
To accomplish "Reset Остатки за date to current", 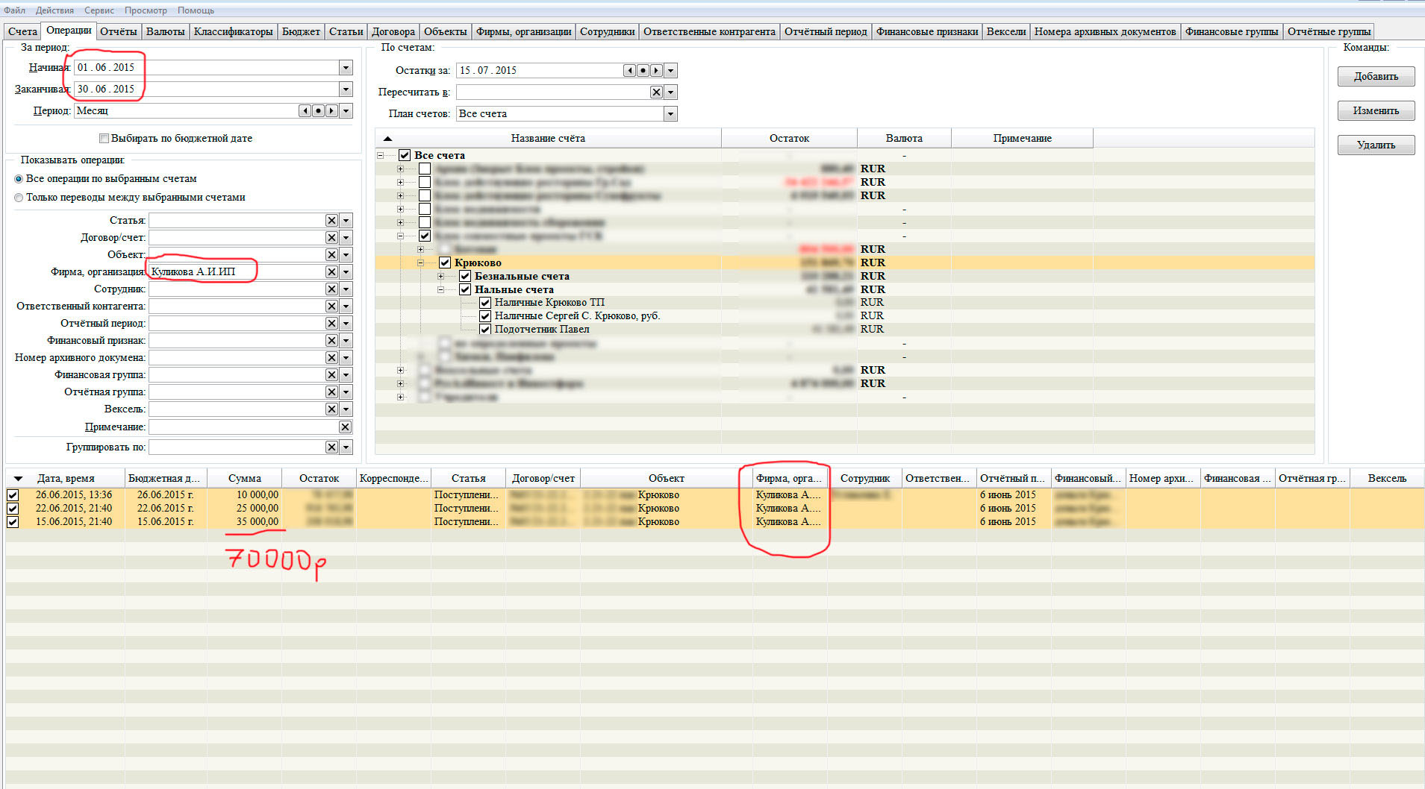I will coord(643,71).
